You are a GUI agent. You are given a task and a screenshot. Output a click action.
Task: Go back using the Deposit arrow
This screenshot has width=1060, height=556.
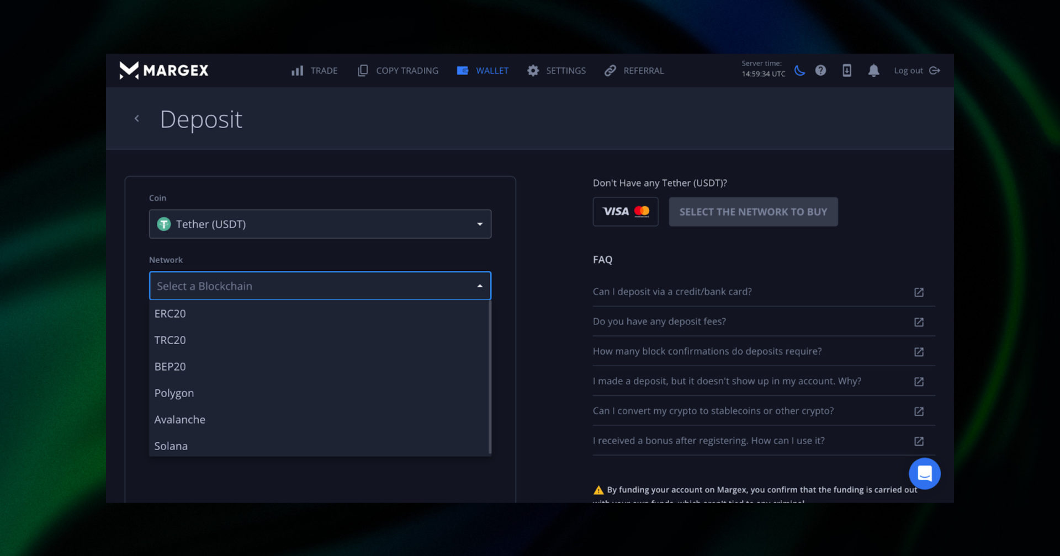[137, 119]
